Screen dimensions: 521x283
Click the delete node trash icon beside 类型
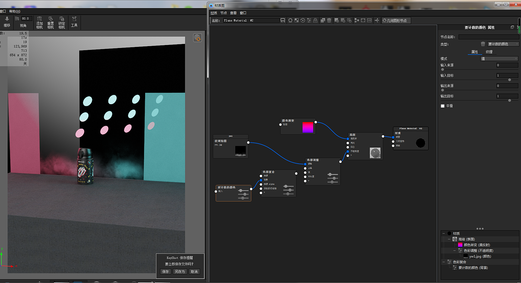pyautogui.click(x=483, y=44)
